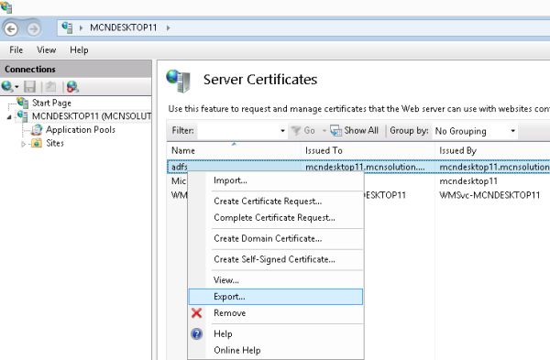
Task: Click 'WMSvc-MCNDESKTOP11' Issued By cell
Action: point(489,195)
